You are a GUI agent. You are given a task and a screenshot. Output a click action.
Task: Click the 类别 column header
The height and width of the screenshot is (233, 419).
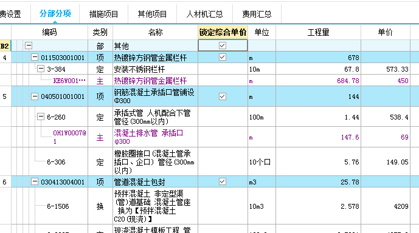click(x=100, y=32)
